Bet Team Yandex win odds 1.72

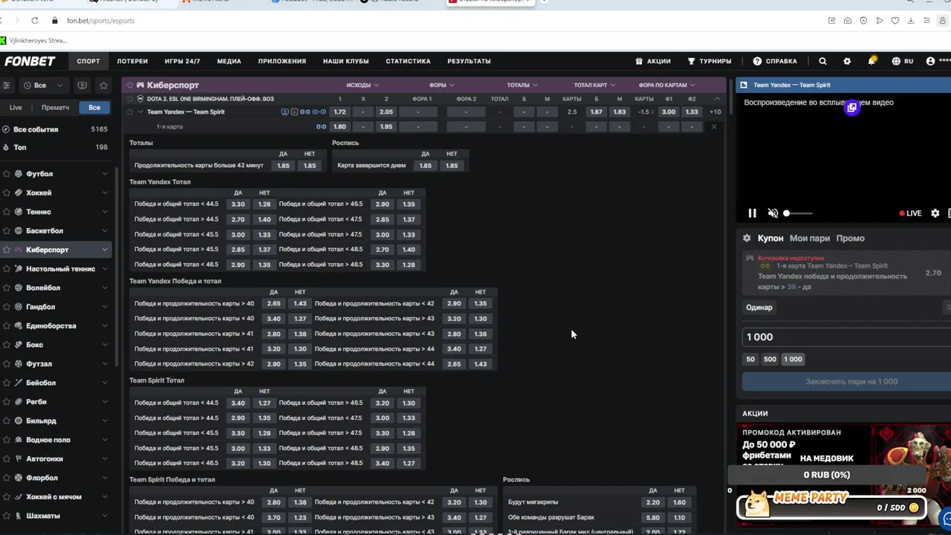(x=340, y=111)
